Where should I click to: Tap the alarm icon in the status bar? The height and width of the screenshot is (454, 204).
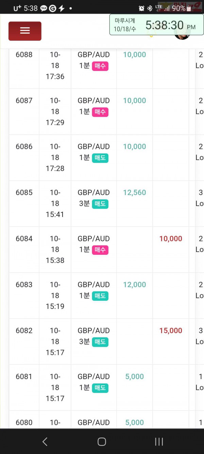(141, 8)
